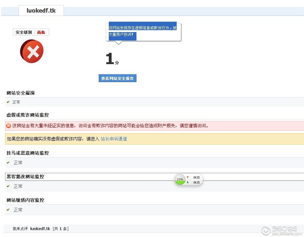The image size is (304, 237).
Task: Click the 31% memory floating ball
Action: coord(180,179)
